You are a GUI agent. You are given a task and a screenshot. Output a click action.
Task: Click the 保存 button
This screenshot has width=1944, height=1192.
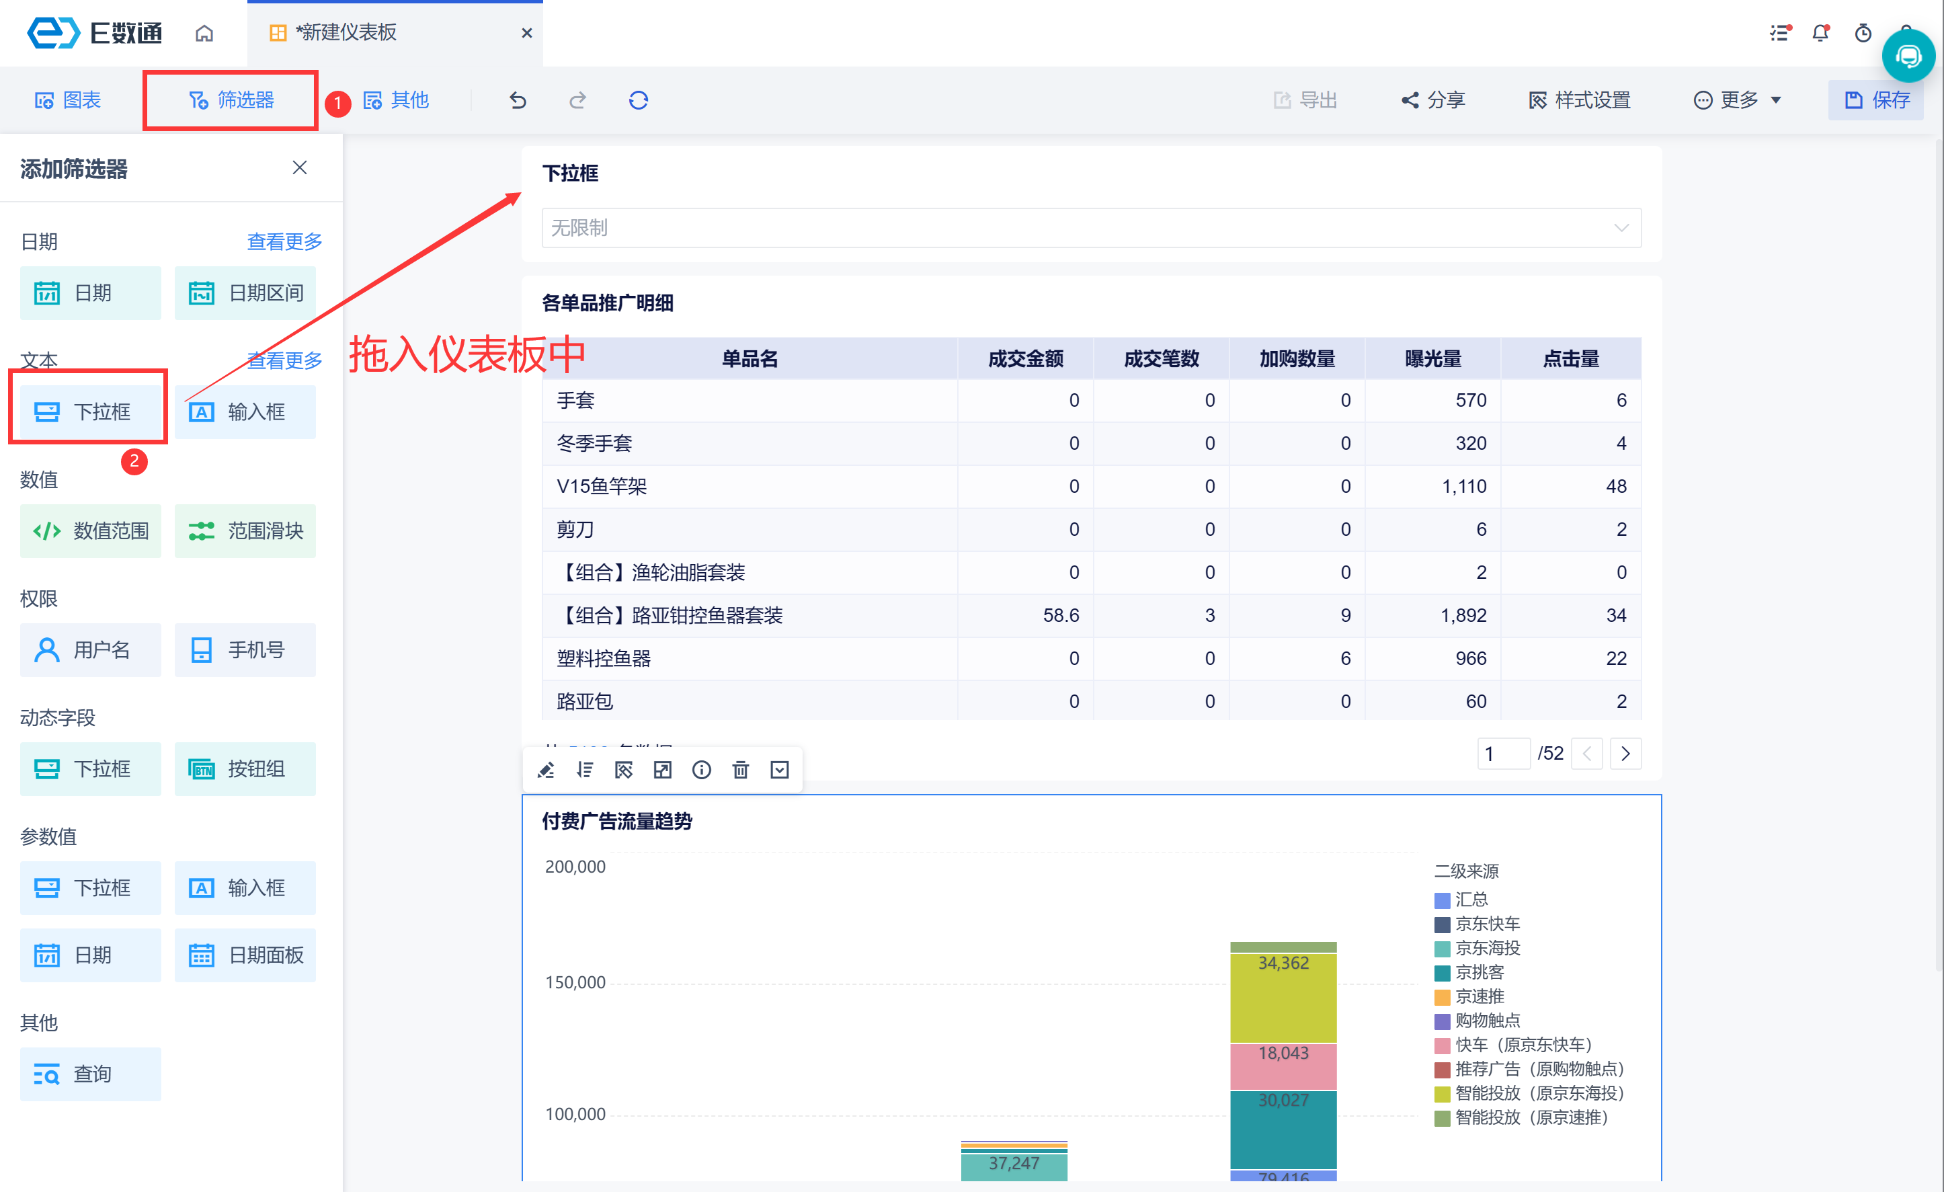point(1877,100)
